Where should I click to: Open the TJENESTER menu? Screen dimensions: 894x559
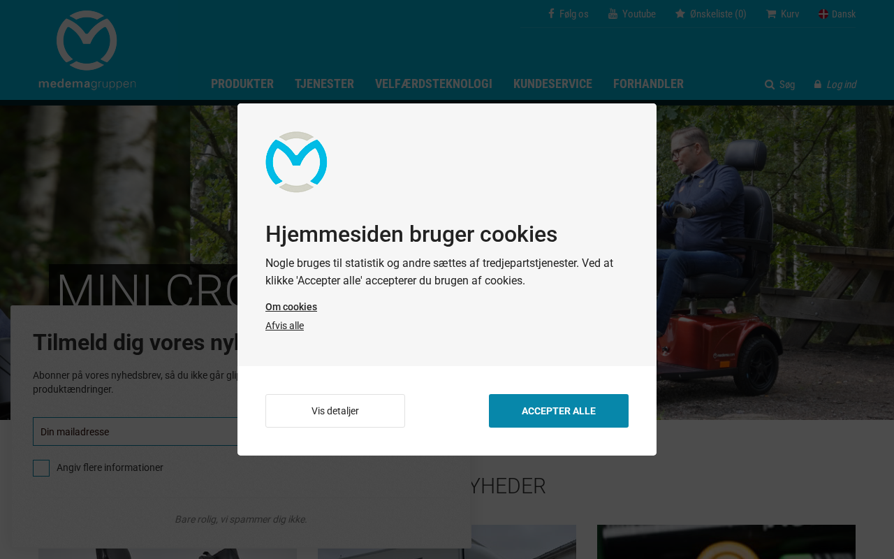click(324, 84)
